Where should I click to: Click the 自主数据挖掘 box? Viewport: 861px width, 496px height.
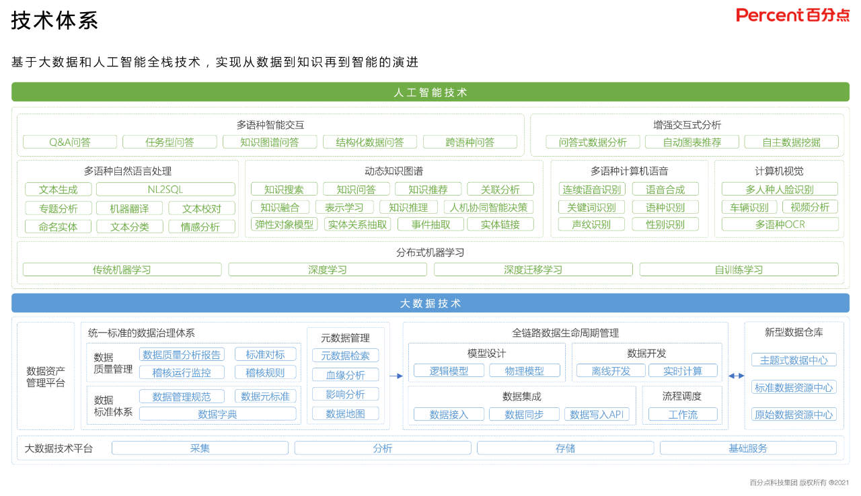click(792, 142)
